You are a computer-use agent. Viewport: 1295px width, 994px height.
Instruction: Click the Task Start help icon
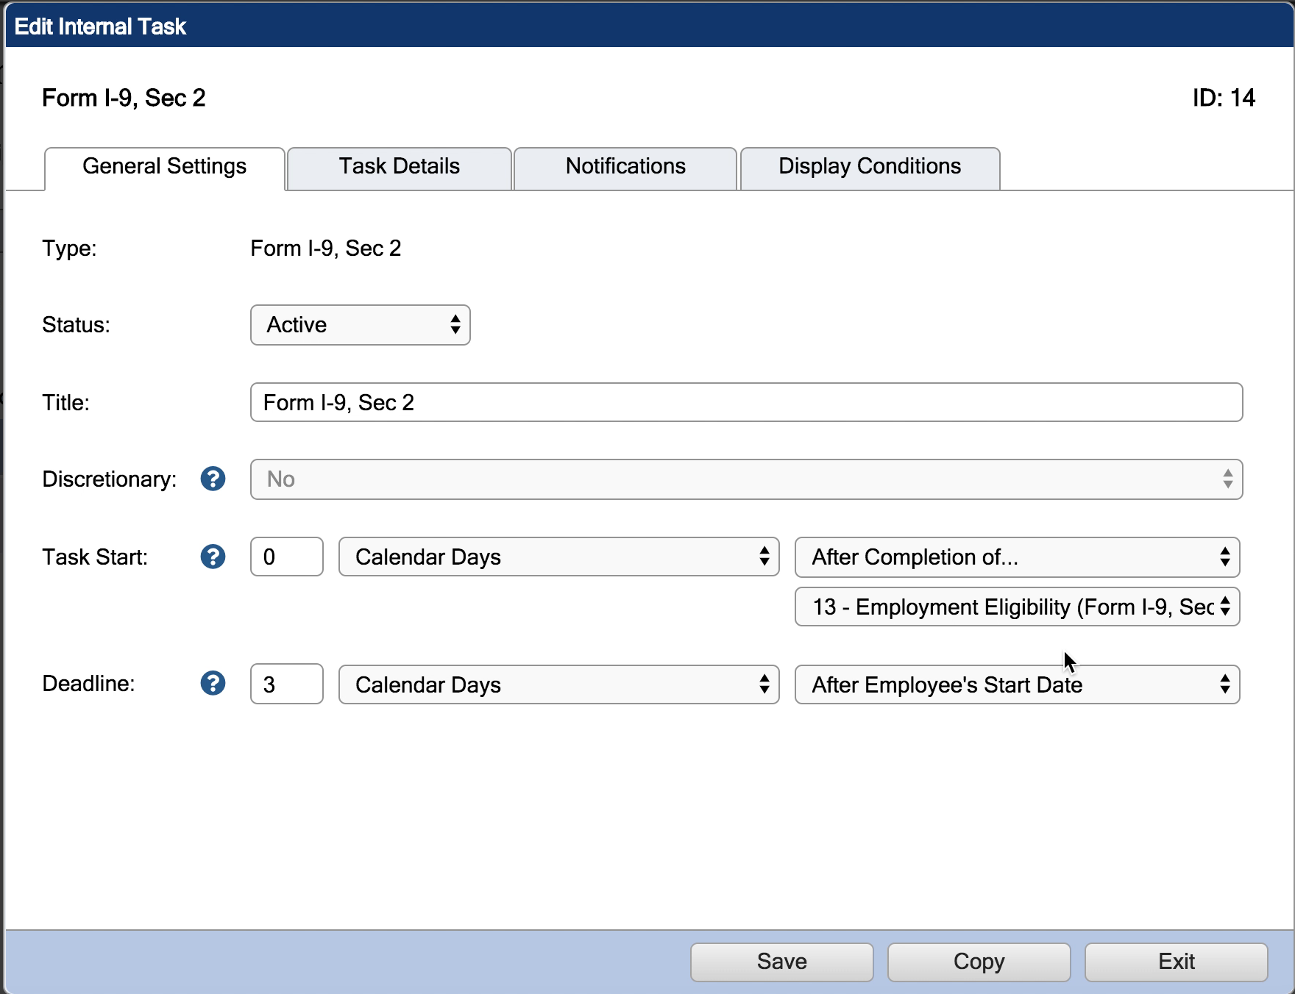point(213,557)
